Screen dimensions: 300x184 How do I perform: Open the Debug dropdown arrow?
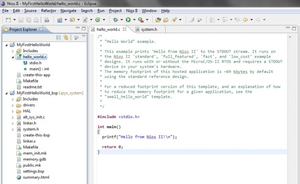click(121, 20)
